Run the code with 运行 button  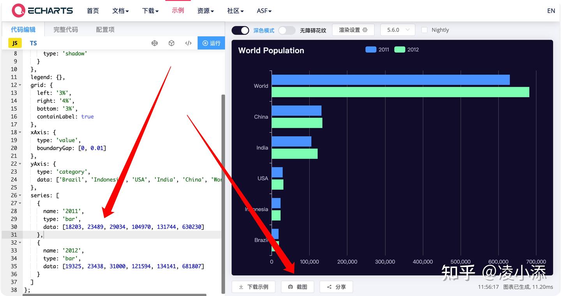pos(211,43)
